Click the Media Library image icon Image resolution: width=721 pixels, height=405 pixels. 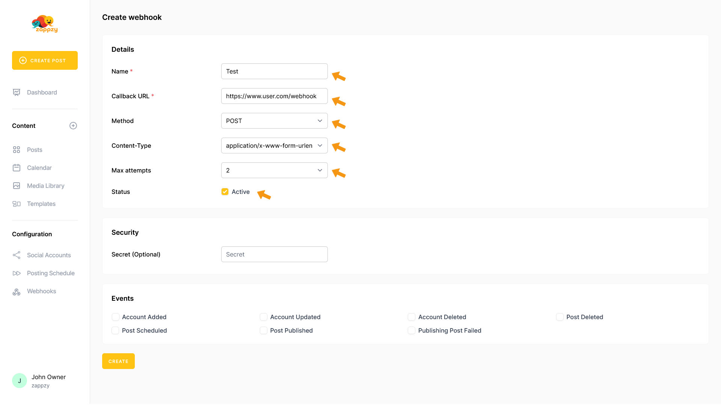(17, 186)
